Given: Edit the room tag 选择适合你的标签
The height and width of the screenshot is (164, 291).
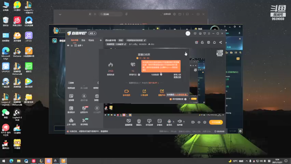Looking at the screenshot, I should tap(136, 40).
